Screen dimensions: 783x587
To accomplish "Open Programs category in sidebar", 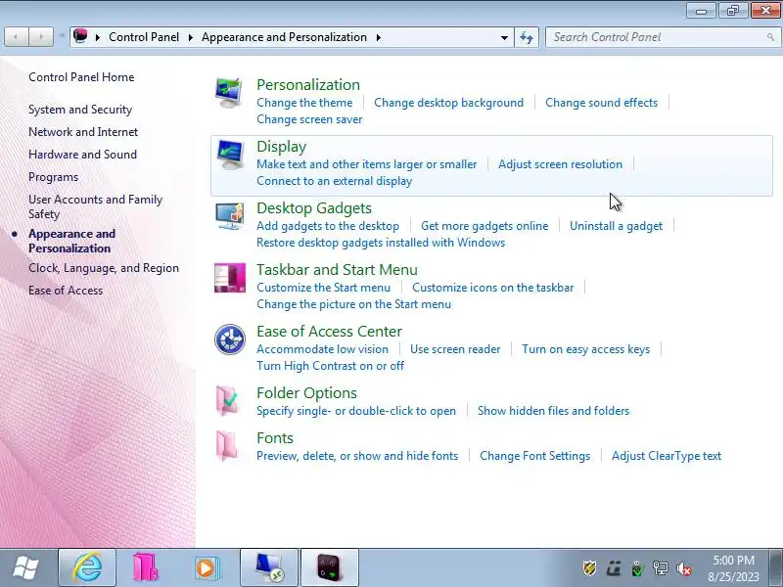I will pyautogui.click(x=54, y=177).
